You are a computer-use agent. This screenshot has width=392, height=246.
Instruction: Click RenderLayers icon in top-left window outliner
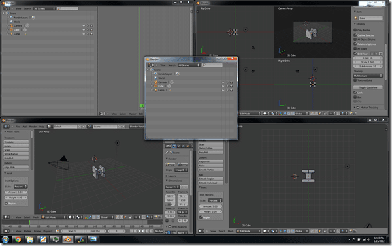pyautogui.click(x=11, y=18)
